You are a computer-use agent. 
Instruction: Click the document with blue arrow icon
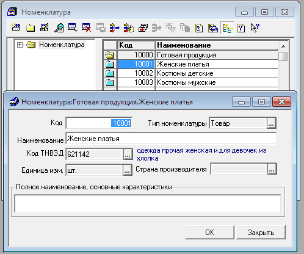213,27
